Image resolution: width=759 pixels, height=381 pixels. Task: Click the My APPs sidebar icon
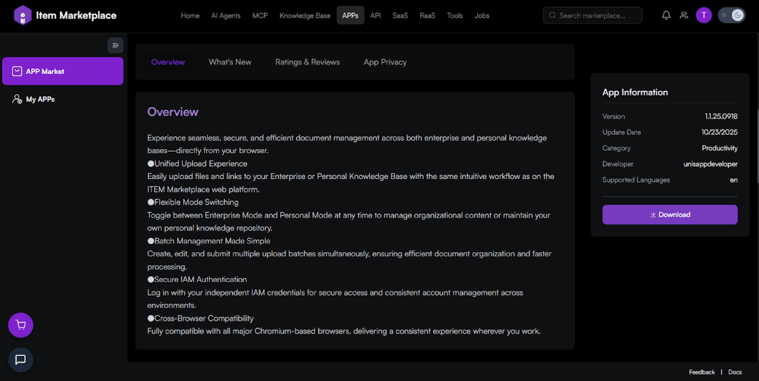click(x=18, y=99)
